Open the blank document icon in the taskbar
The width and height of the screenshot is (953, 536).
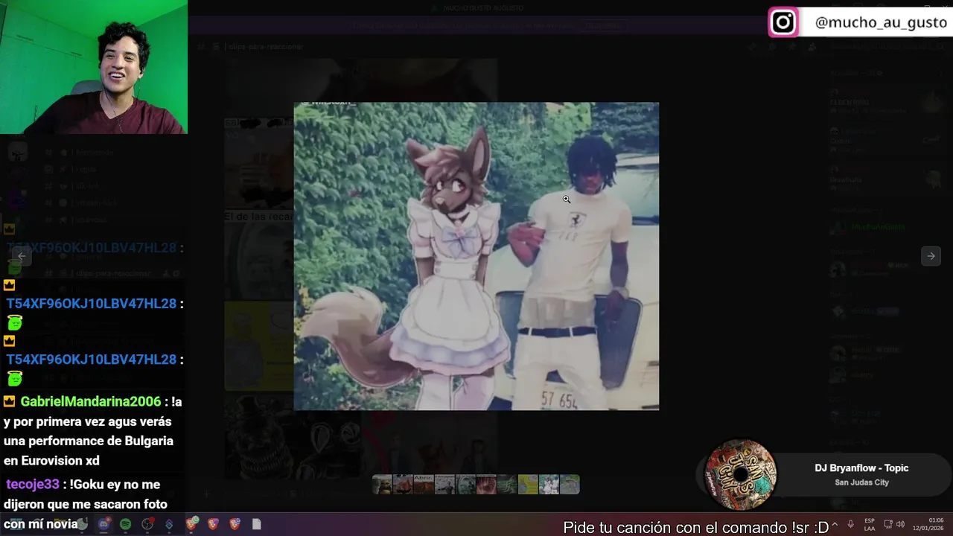tap(257, 524)
